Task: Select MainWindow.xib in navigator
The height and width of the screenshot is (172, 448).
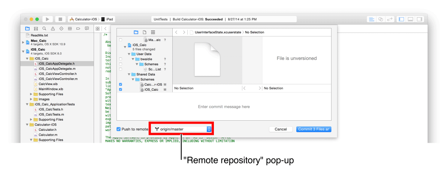Action: (51, 89)
